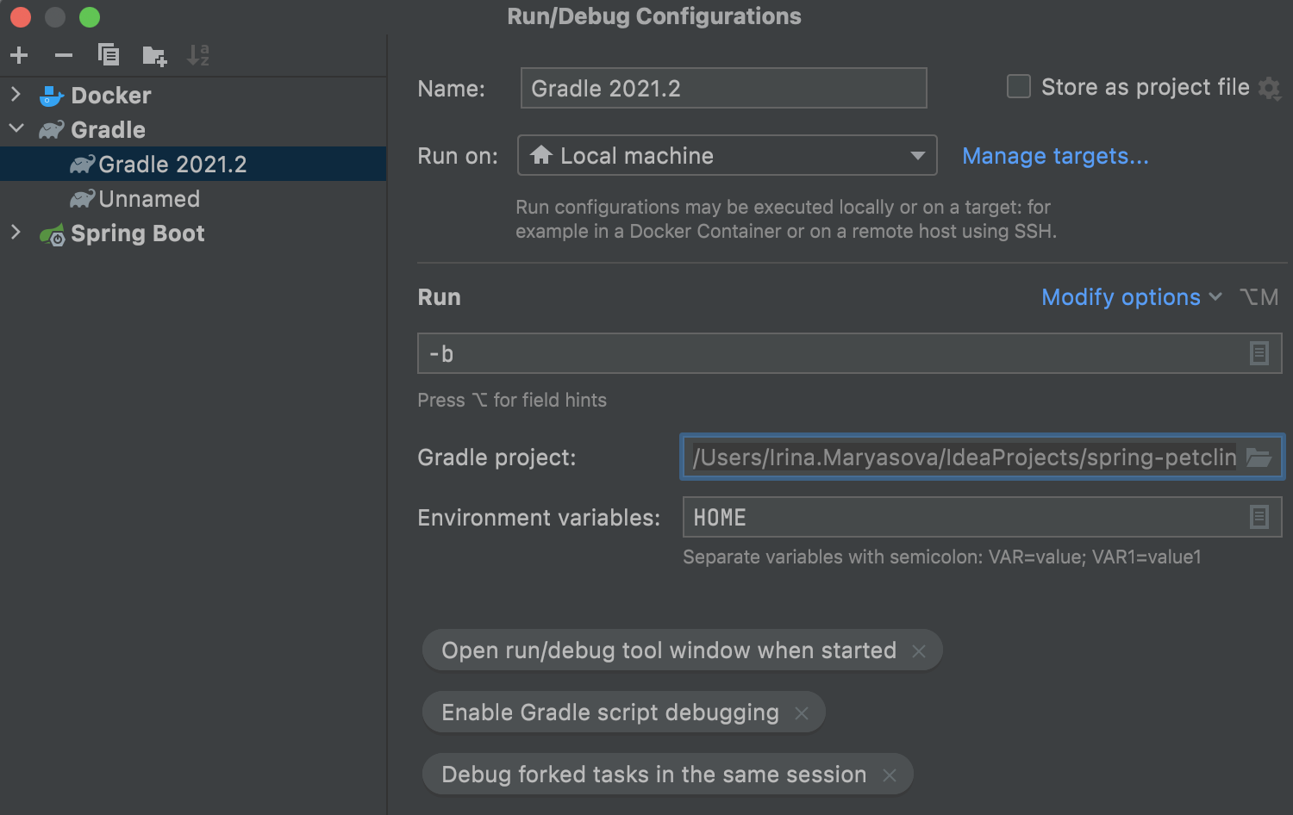Viewport: 1293px width, 815px height.
Task: Open the Run on Local machine dropdown
Action: click(727, 156)
